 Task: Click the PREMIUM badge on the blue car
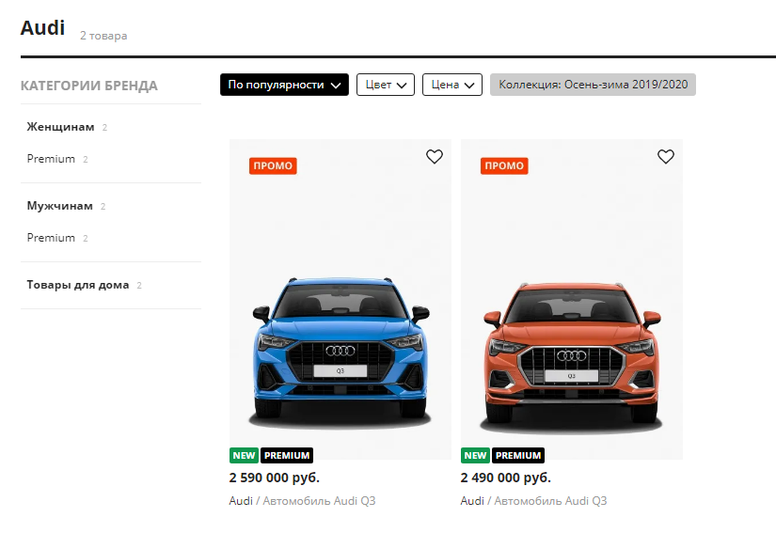pyautogui.click(x=287, y=455)
